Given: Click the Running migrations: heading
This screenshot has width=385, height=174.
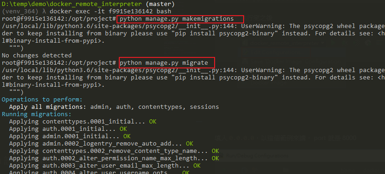Looking at the screenshot, I should (36, 114).
